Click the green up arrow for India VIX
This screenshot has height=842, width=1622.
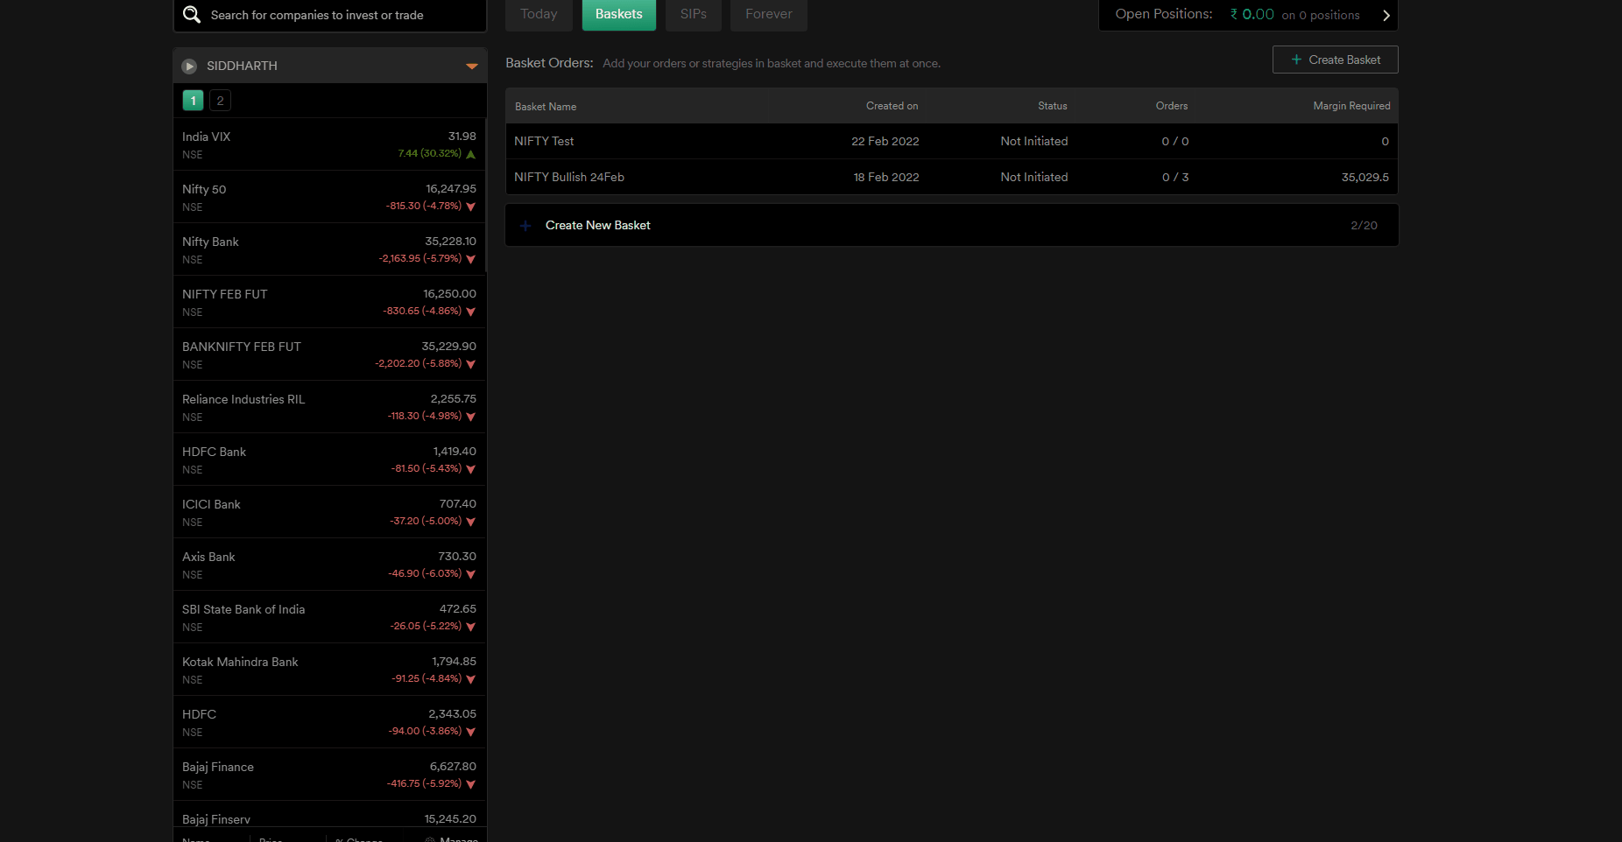point(471,154)
